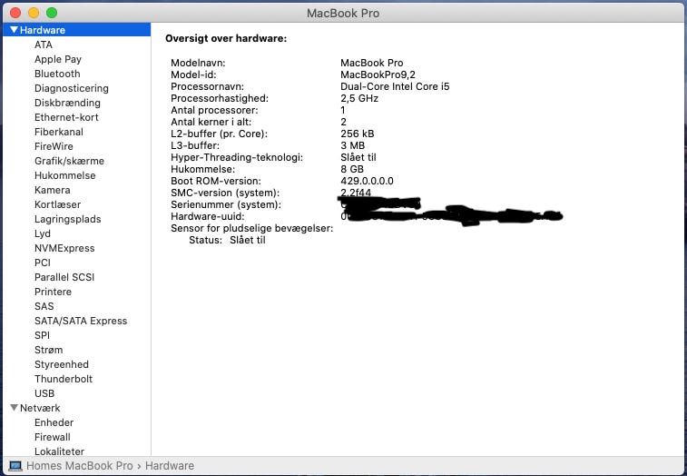687x476 pixels.
Task: Select Hukommelse in the sidebar
Action: click(x=64, y=175)
